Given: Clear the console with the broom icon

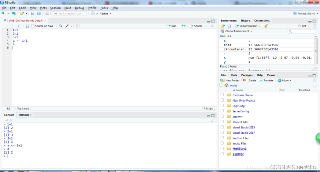Looking at the screenshot, I should (212, 120).
